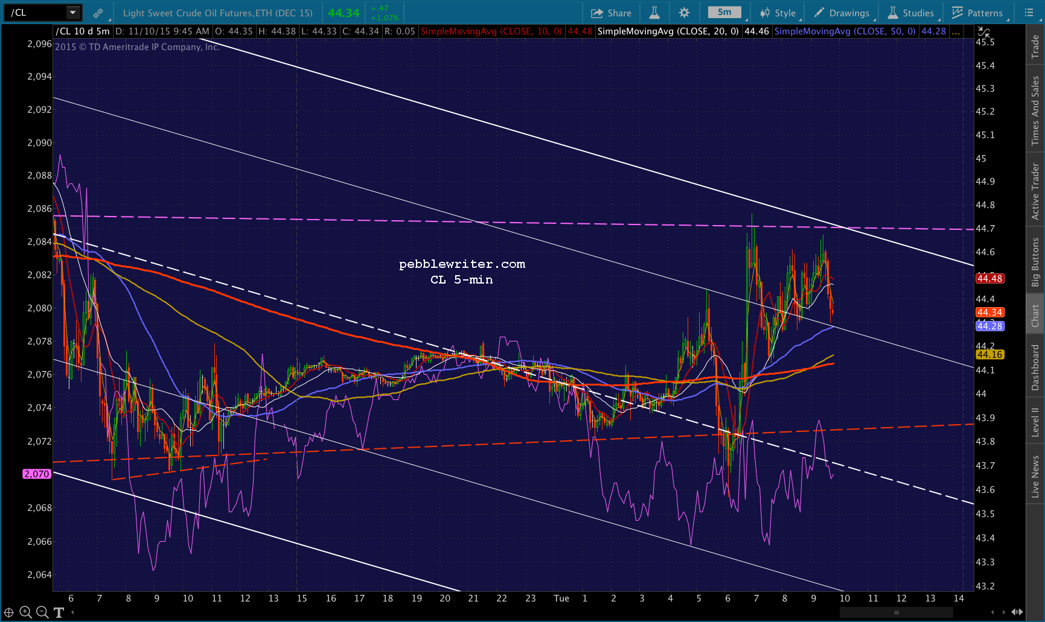Click the Share button

tap(611, 13)
